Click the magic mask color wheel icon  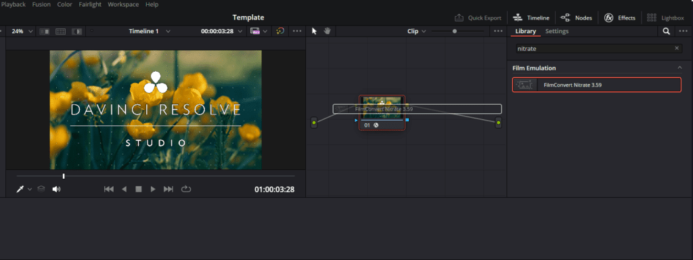coord(280,31)
